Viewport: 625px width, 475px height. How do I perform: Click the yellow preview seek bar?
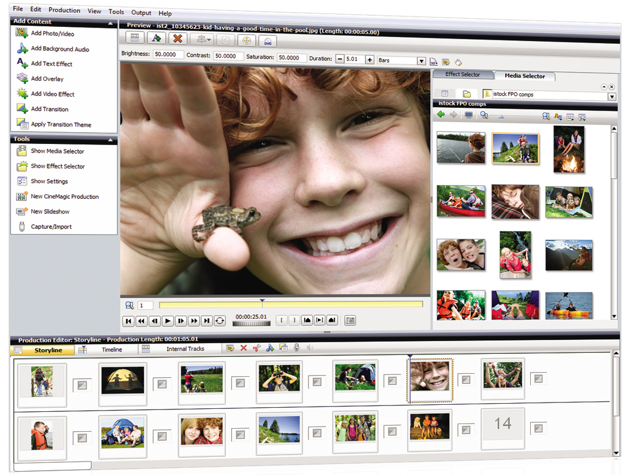coord(291,305)
